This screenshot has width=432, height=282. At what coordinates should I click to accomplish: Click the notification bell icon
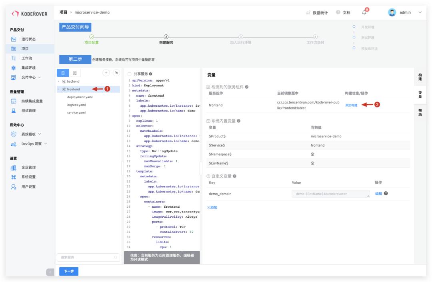pos(364,12)
